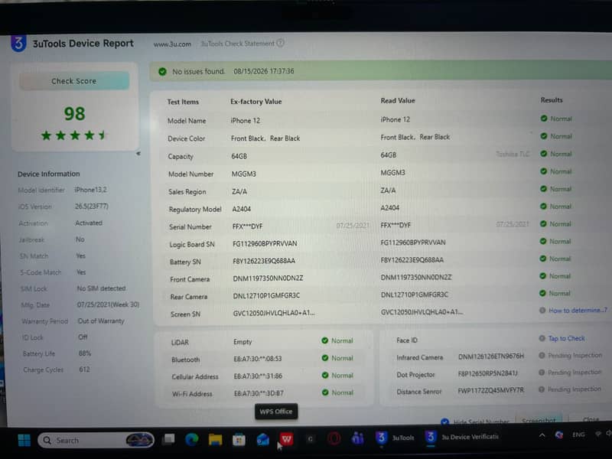This screenshot has height=459, width=612.
Task: Click the grey status icon next to Tap to Check
Action: (x=542, y=338)
